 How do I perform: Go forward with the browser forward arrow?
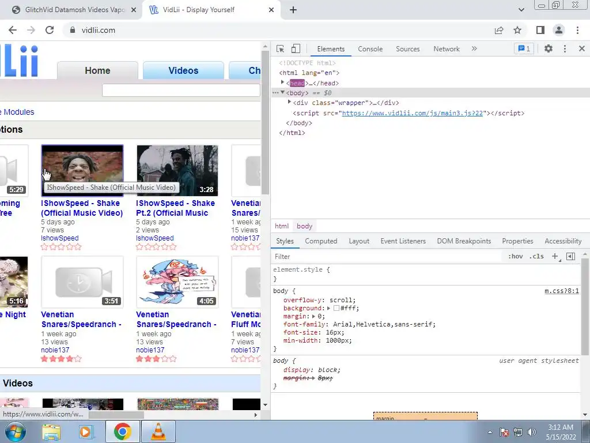click(31, 30)
